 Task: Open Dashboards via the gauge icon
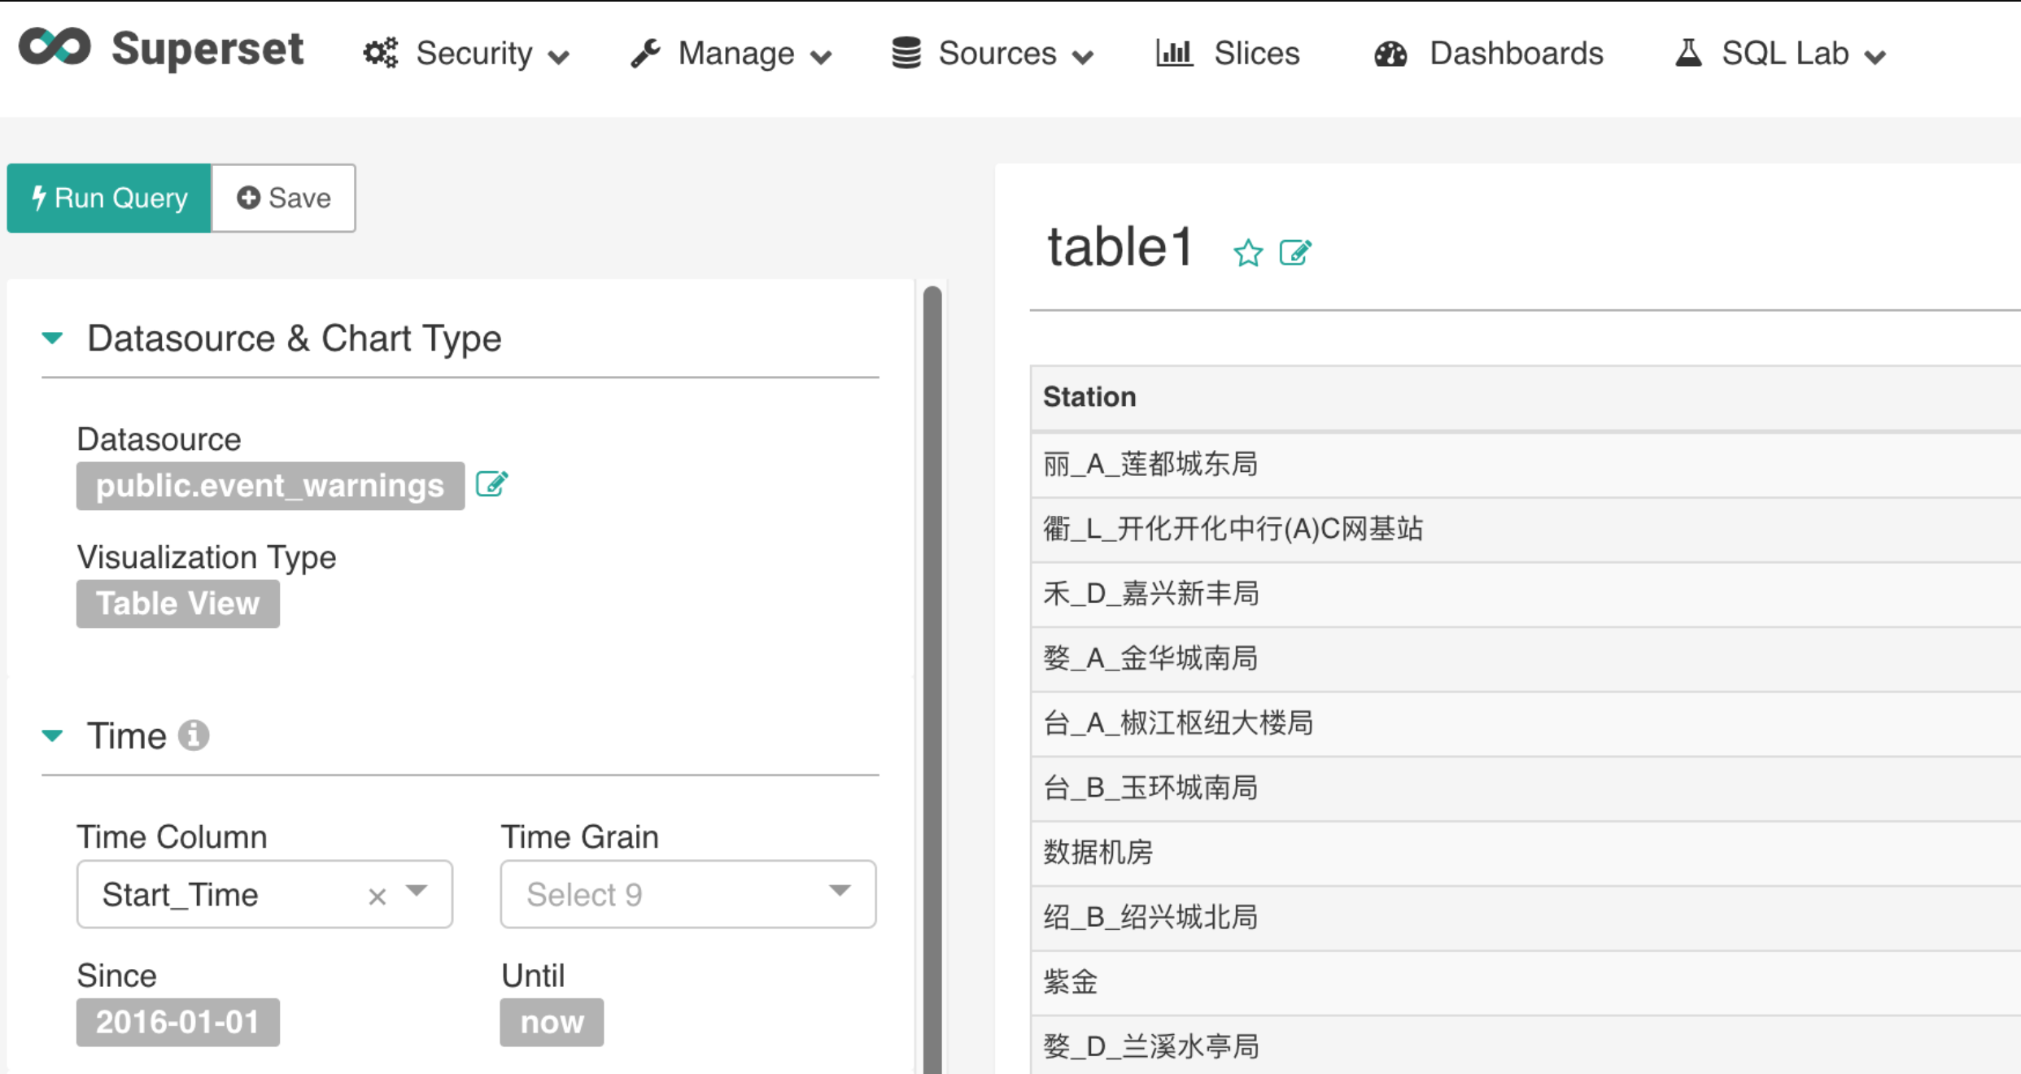tap(1390, 55)
